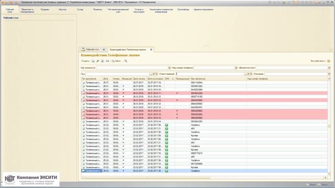Clear the Абонент/контакт filter field
The image size is (335, 188).
(329, 68)
